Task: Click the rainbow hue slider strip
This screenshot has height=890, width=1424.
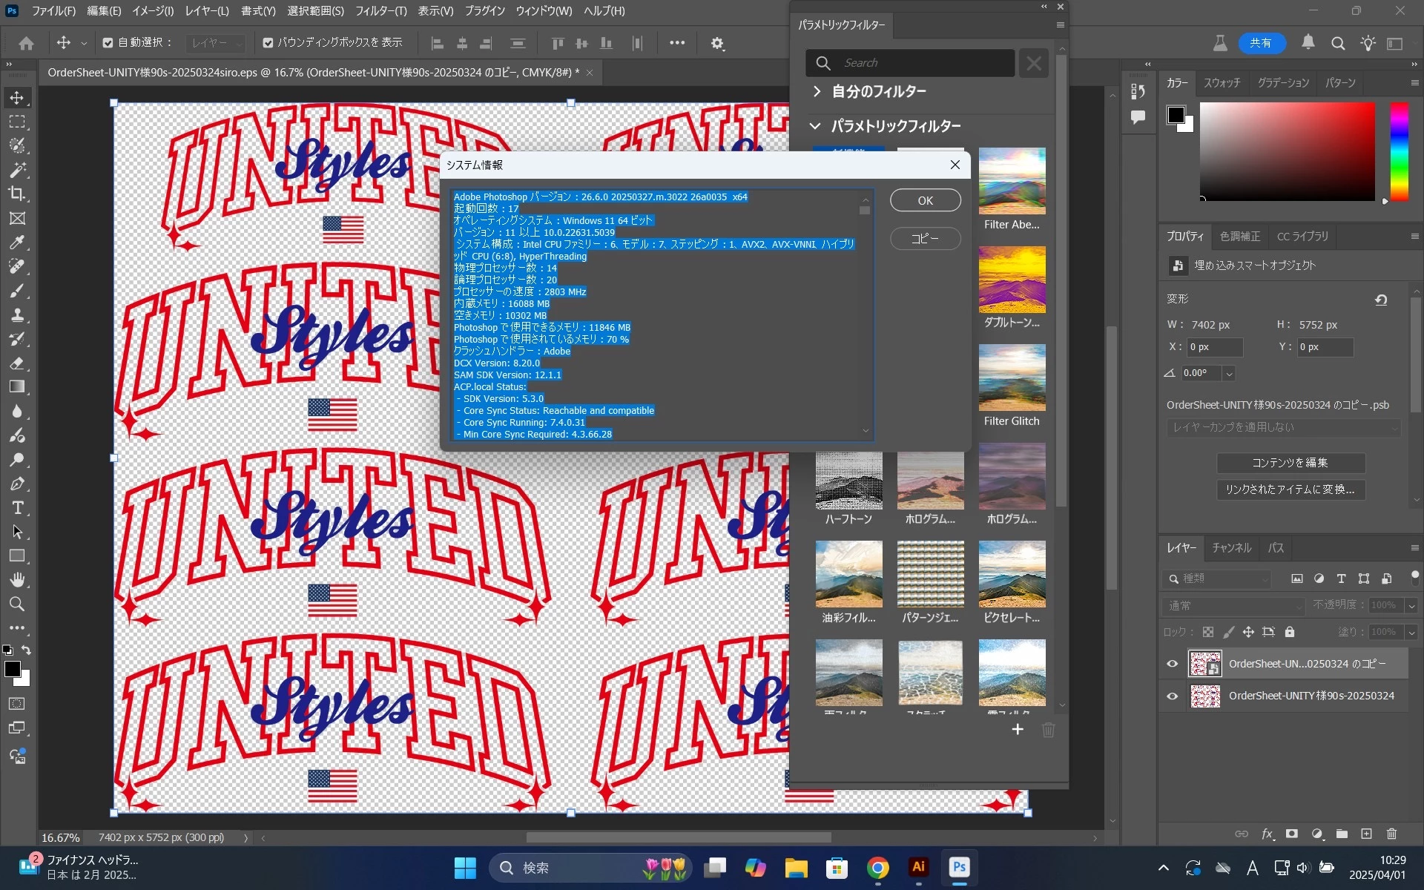Action: click(1399, 152)
